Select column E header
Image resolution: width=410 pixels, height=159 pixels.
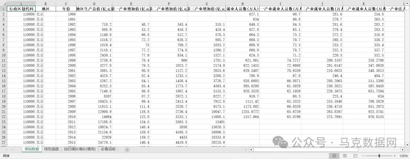point(131,3)
